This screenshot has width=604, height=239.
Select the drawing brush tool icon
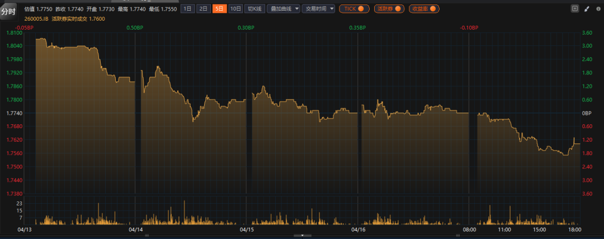pos(587,8)
